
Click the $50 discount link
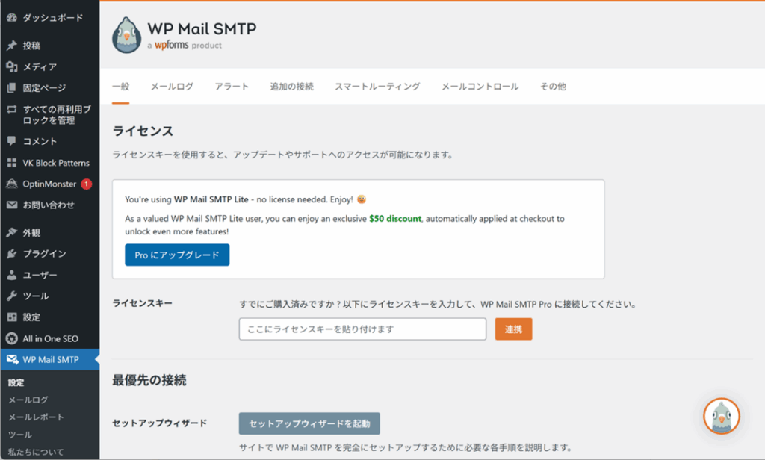point(394,219)
